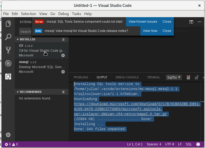Click installed count badge showing 2
This screenshot has width=205, height=148.
[63, 40]
